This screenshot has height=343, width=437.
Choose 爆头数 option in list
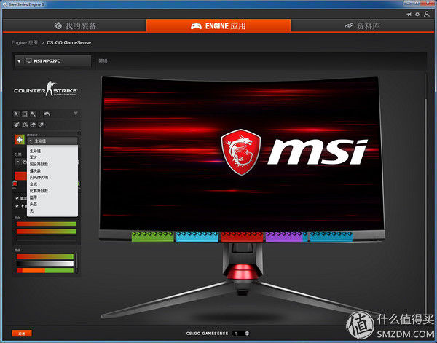(52, 171)
